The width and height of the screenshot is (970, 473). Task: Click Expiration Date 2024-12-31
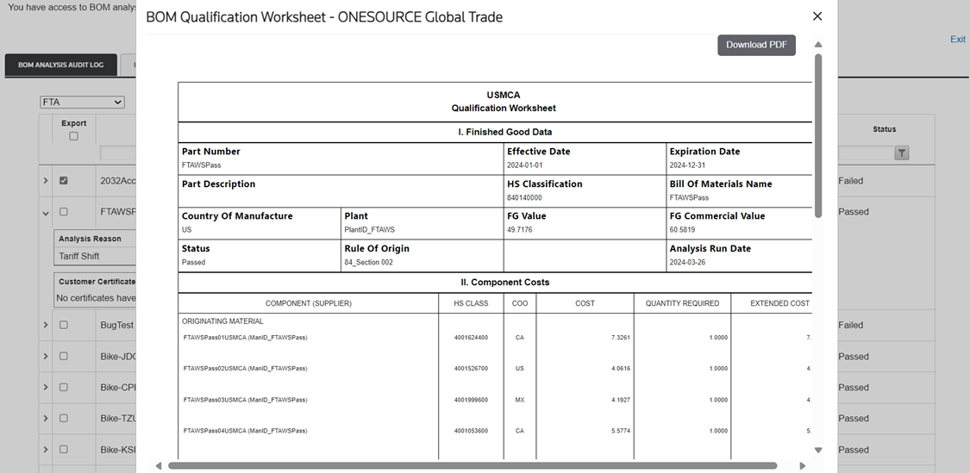click(x=686, y=165)
